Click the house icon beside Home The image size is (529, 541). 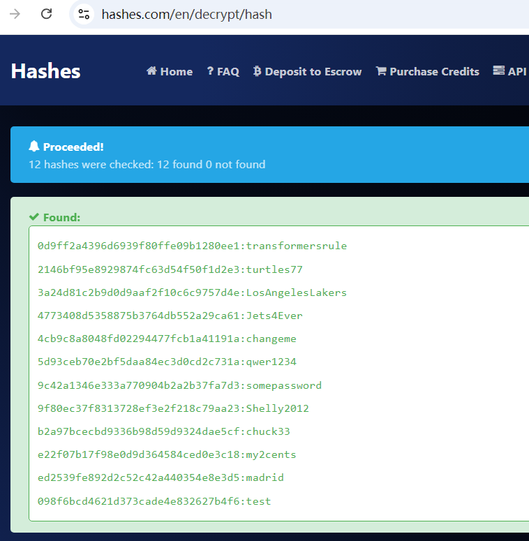point(151,71)
